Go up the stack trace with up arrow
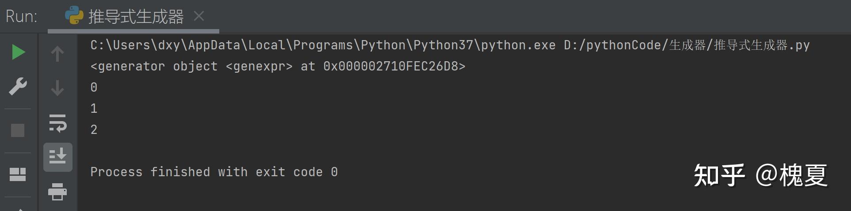 tap(57, 54)
